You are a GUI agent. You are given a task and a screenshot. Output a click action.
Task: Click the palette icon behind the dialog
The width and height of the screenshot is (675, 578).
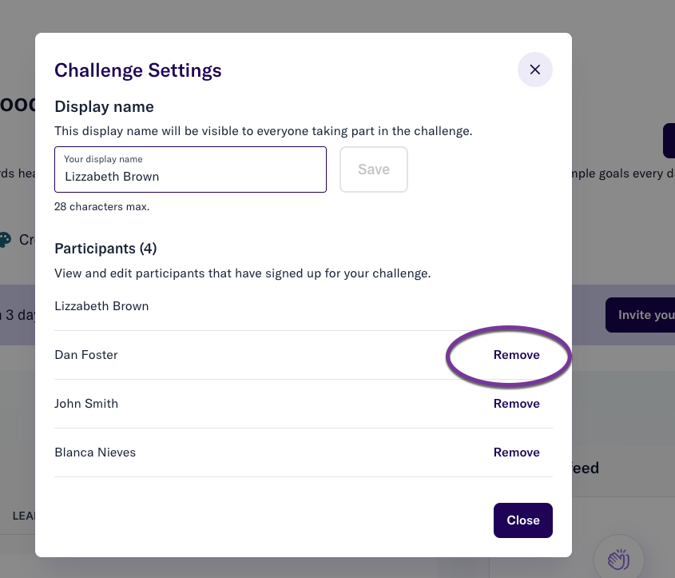(5, 240)
